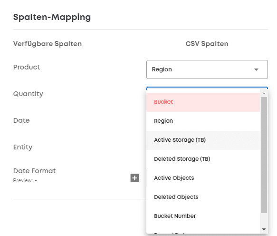The width and height of the screenshot is (277, 236).
Task: Select Deleted Objects list entry
Action: tap(203, 197)
